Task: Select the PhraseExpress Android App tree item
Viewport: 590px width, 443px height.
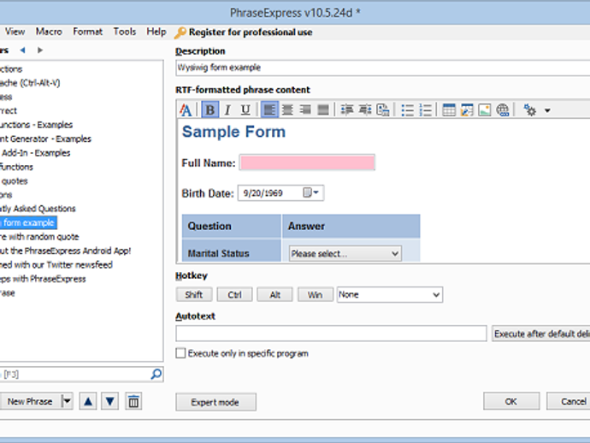Action: [x=66, y=251]
